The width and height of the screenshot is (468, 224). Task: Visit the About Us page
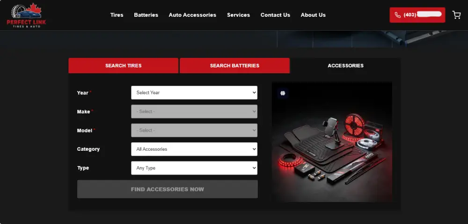pyautogui.click(x=313, y=15)
